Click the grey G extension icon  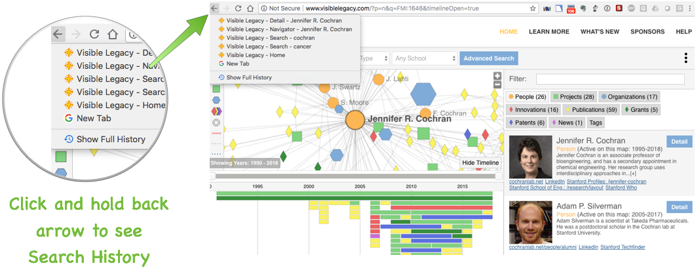click(x=679, y=8)
